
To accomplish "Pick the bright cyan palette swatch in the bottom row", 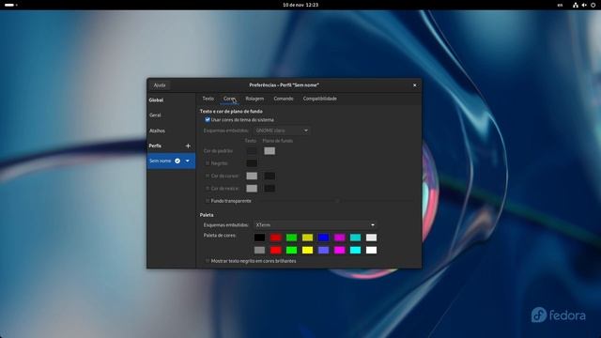I will pyautogui.click(x=355, y=251).
